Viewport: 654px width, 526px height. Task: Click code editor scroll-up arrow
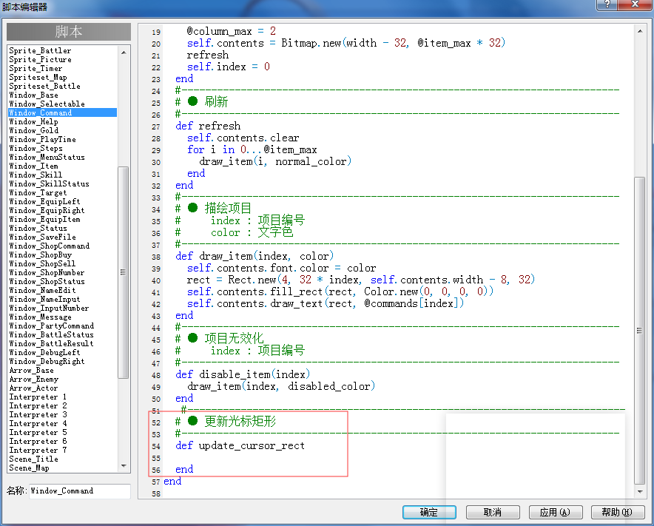click(x=640, y=31)
